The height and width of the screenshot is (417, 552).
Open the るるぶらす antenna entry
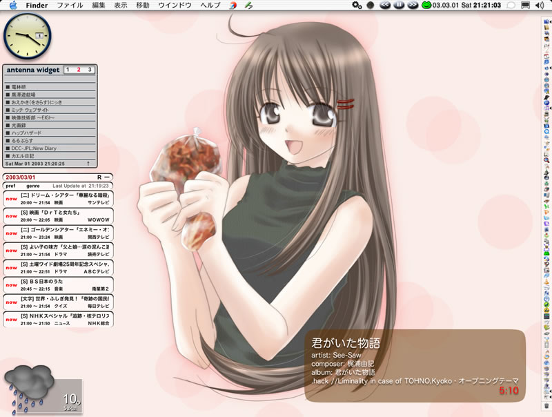[50, 141]
